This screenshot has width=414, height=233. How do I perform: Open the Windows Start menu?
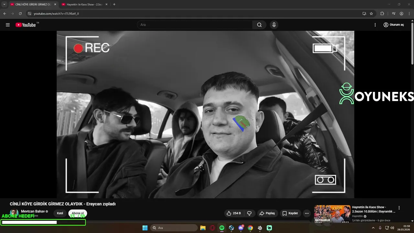(145, 228)
